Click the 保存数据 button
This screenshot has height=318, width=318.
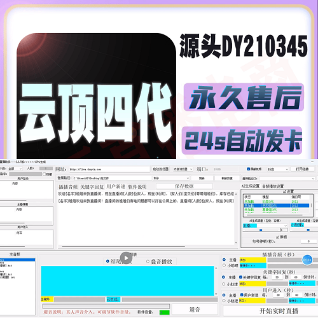pos(184,186)
